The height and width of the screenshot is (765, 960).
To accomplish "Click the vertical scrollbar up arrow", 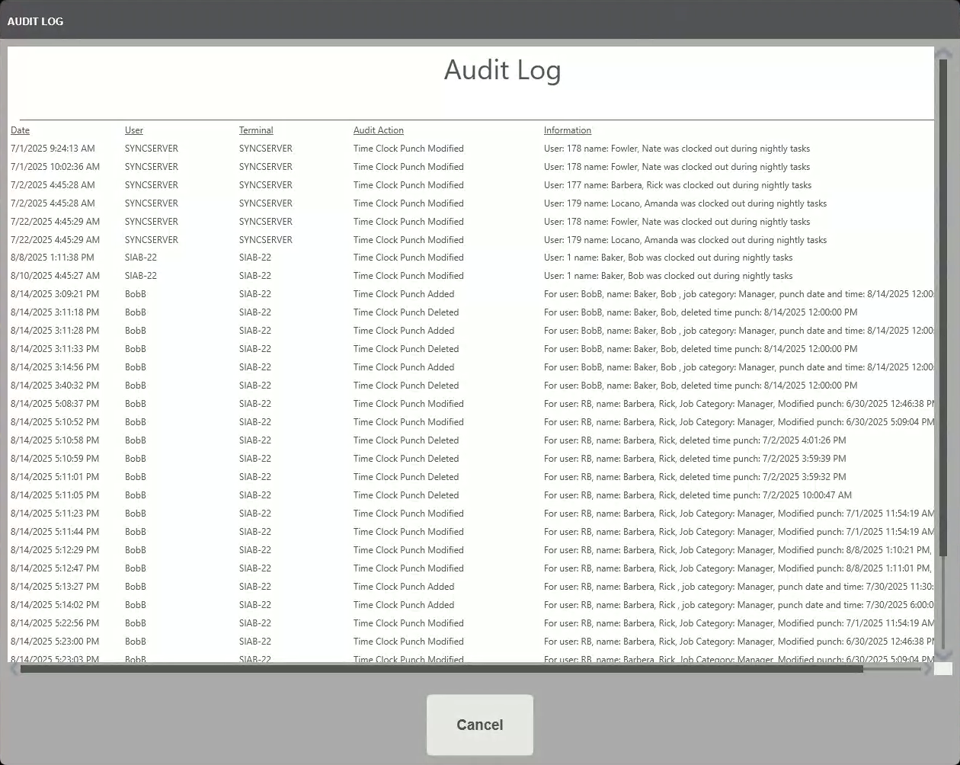I will pos(943,53).
